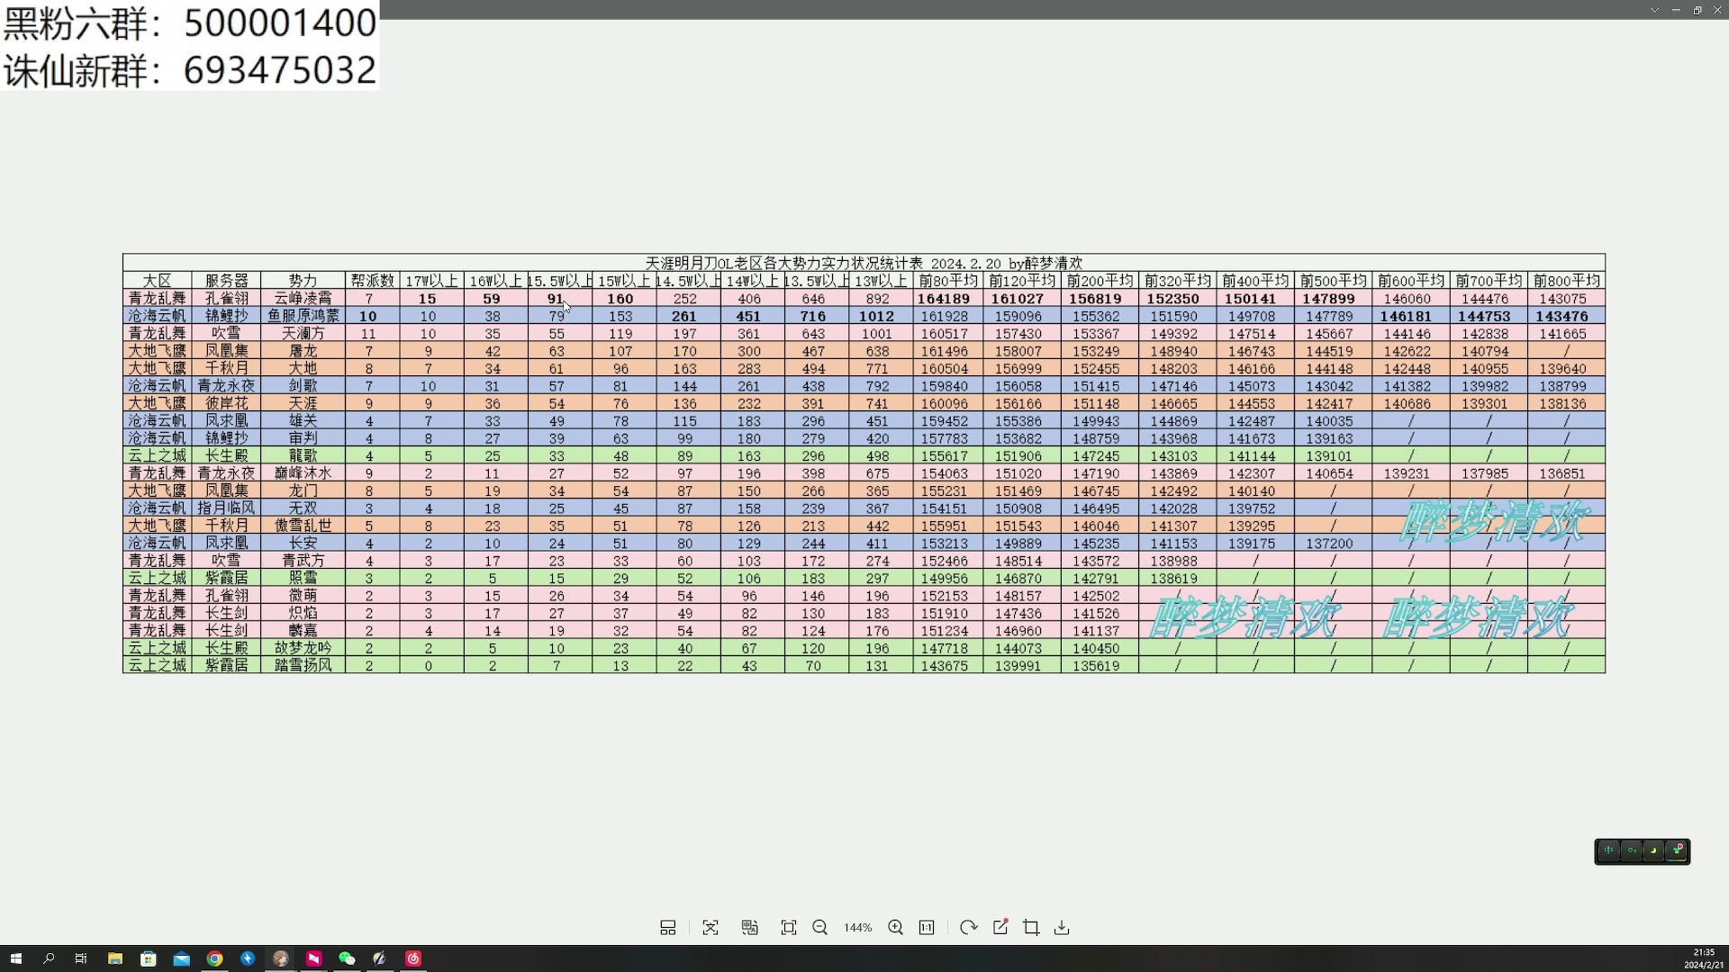This screenshot has width=1729, height=972.
Task: Click the image translate icon
Action: 749,928
